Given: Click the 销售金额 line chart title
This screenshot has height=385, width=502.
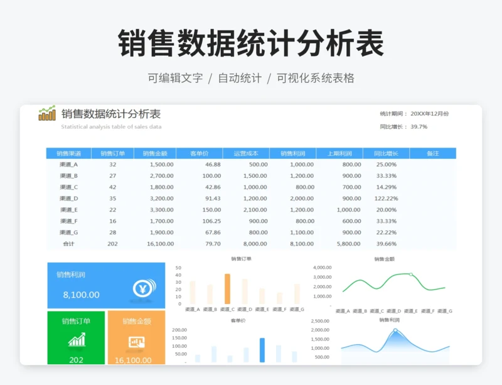Looking at the screenshot, I should coord(385,259).
